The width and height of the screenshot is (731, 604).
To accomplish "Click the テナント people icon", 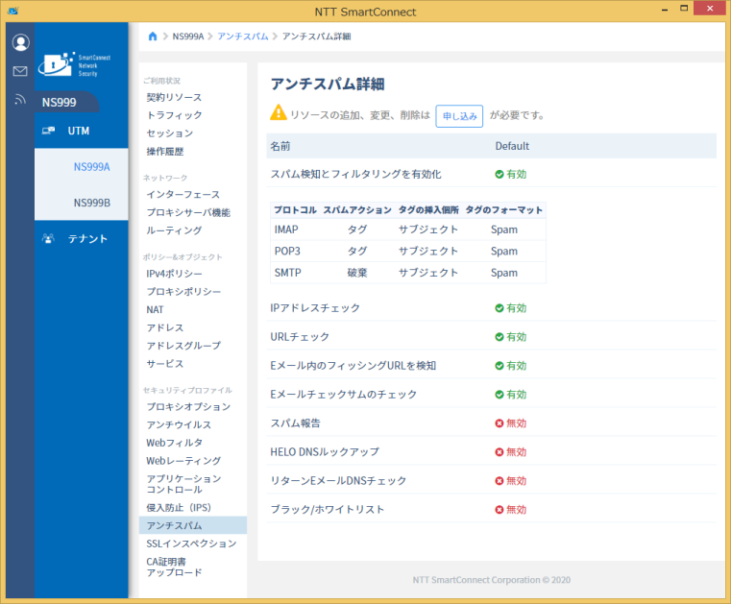I will [x=48, y=238].
